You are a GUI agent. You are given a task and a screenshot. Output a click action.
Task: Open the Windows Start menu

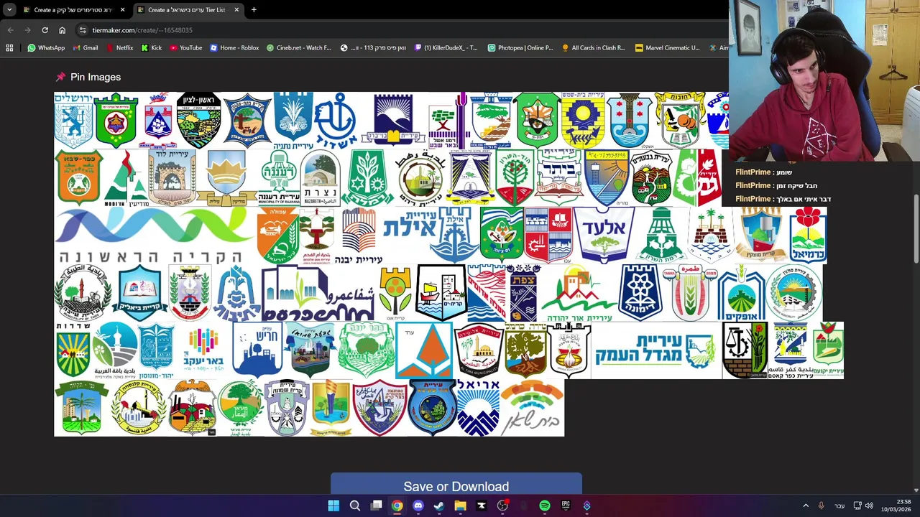tap(333, 506)
